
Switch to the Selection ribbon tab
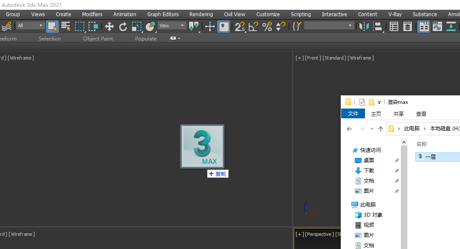(50, 39)
